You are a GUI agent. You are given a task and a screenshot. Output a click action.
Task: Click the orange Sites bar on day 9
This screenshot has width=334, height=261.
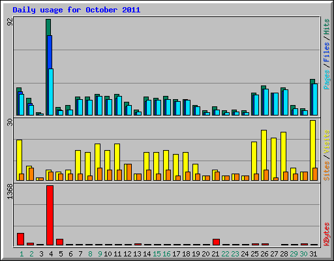tap(100, 174)
